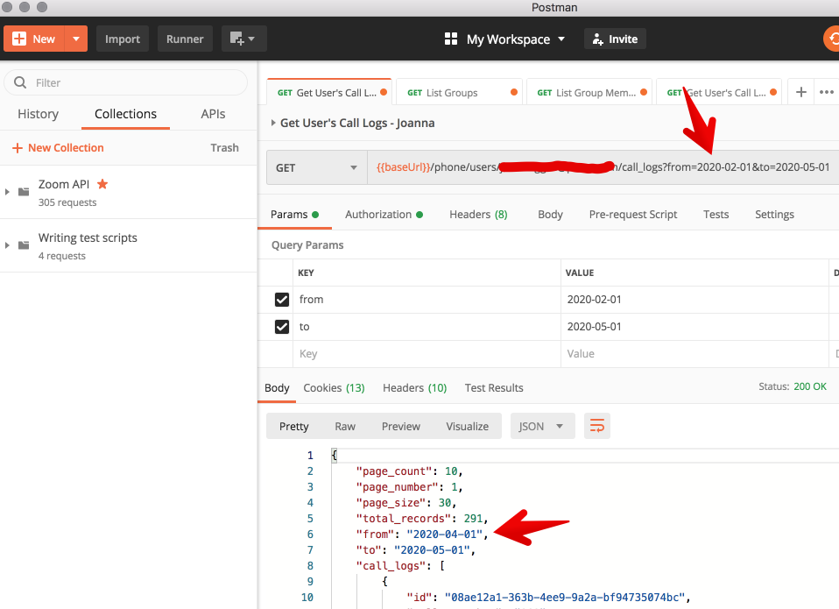
Task: Open the Headers (8) request tab
Action: (478, 215)
